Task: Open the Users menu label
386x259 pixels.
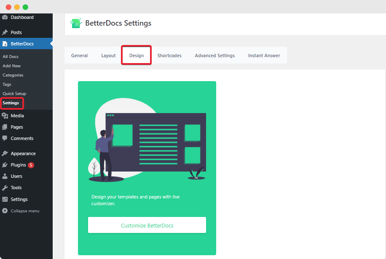Action: 16,176
